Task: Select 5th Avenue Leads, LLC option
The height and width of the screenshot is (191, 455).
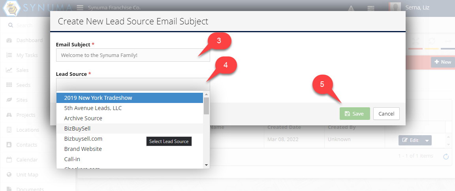Action: (130, 108)
